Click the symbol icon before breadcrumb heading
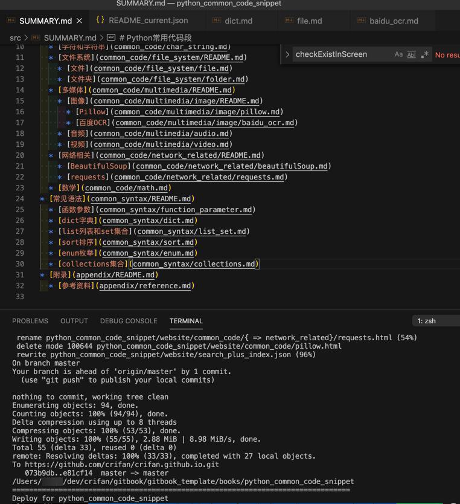460x504 pixels. point(111,37)
